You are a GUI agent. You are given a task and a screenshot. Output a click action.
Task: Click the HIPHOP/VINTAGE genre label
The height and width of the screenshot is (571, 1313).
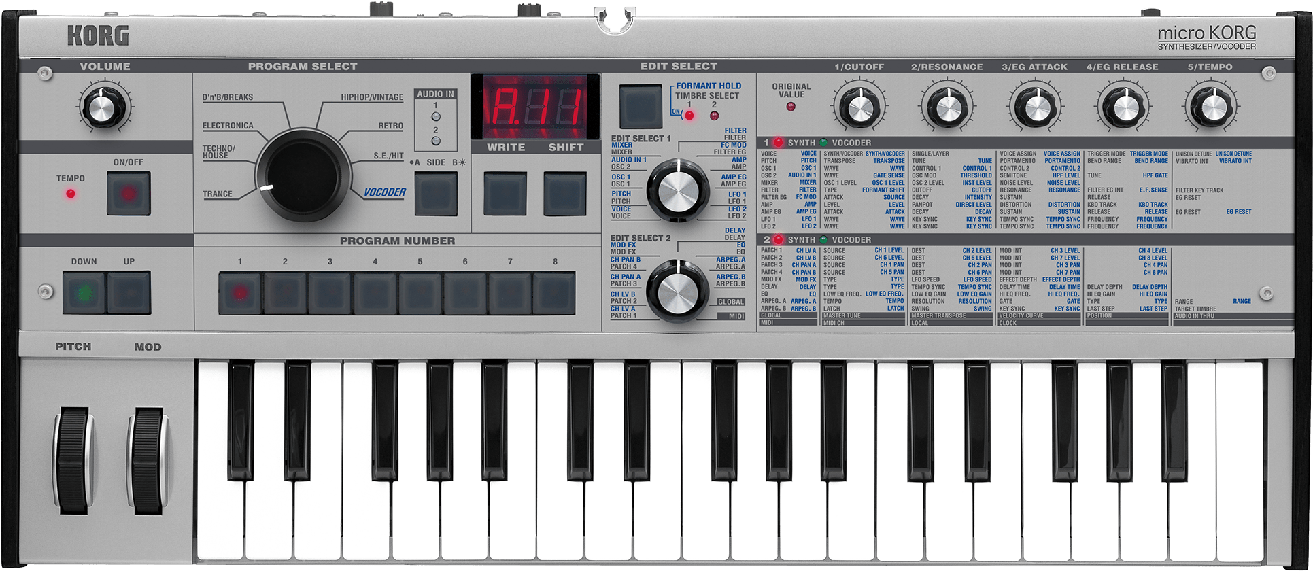(372, 97)
